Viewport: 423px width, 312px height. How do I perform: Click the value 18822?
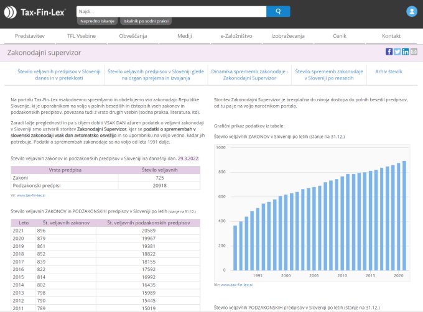[x=149, y=254]
